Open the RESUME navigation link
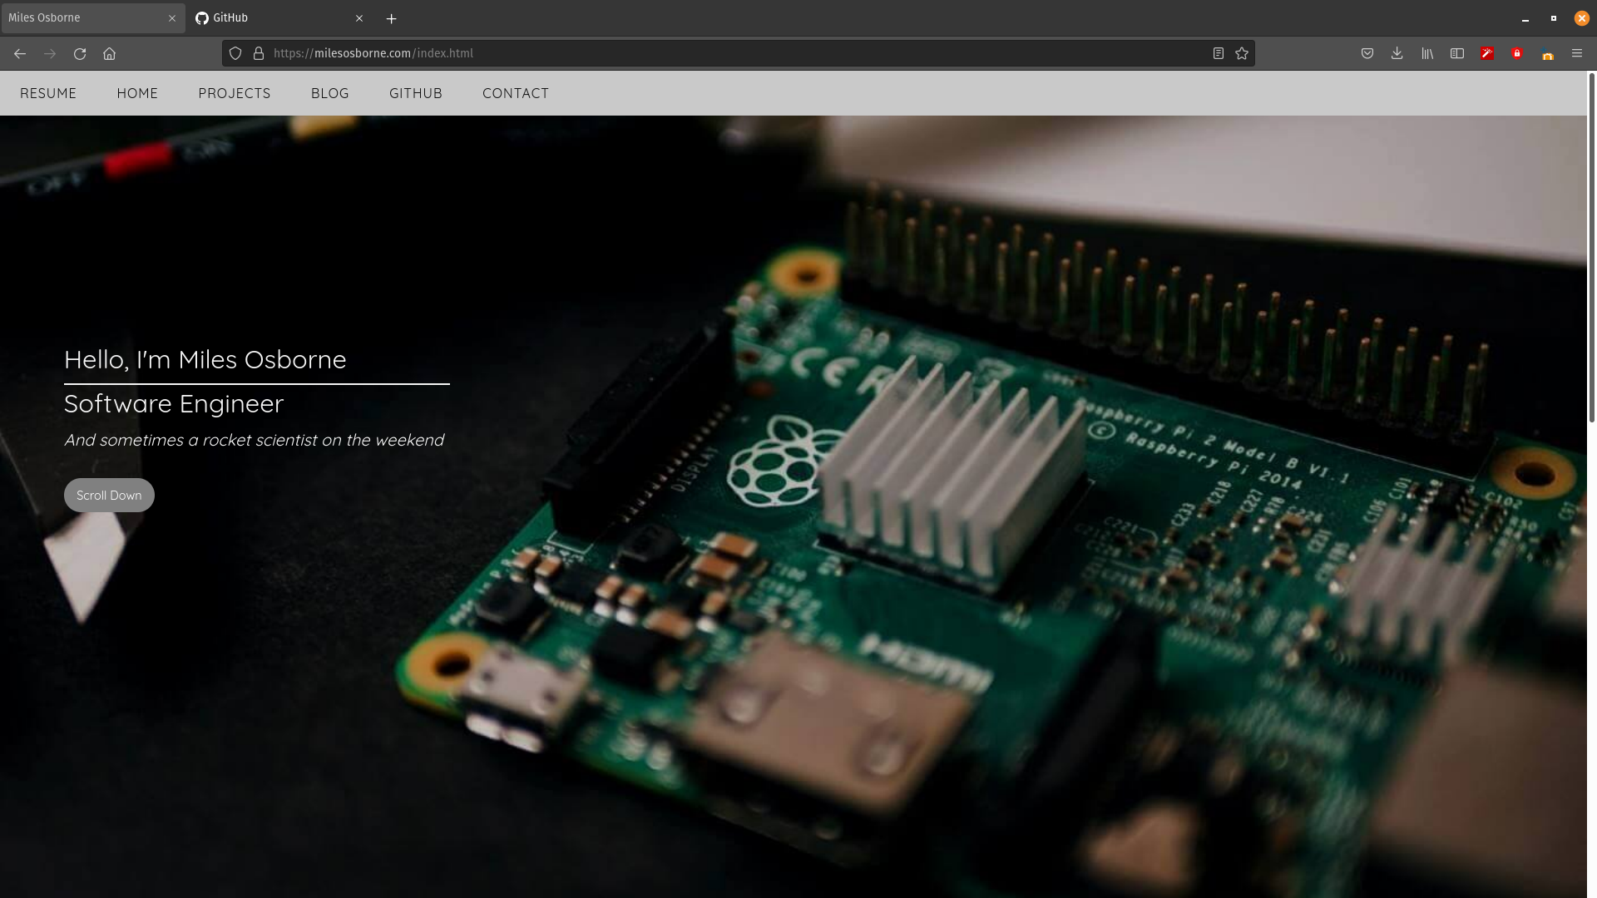1597x898 pixels. [x=48, y=93]
